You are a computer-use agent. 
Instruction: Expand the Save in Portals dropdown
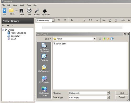tap(95, 39)
